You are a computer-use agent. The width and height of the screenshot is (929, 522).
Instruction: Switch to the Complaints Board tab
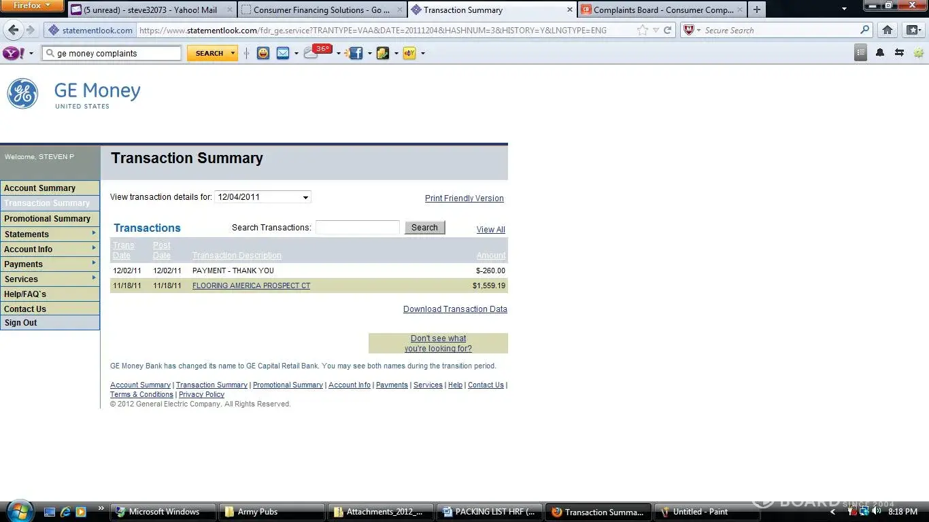pyautogui.click(x=662, y=10)
